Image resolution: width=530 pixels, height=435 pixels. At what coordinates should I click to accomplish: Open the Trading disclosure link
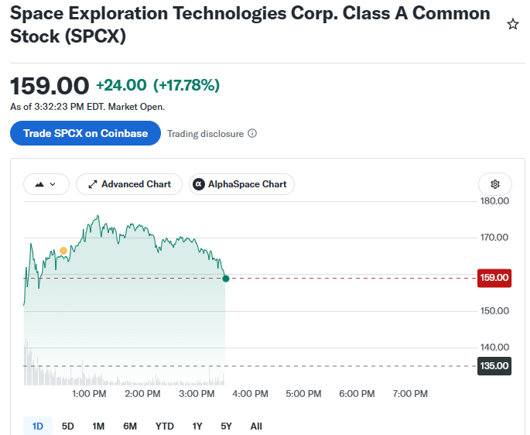coord(206,134)
